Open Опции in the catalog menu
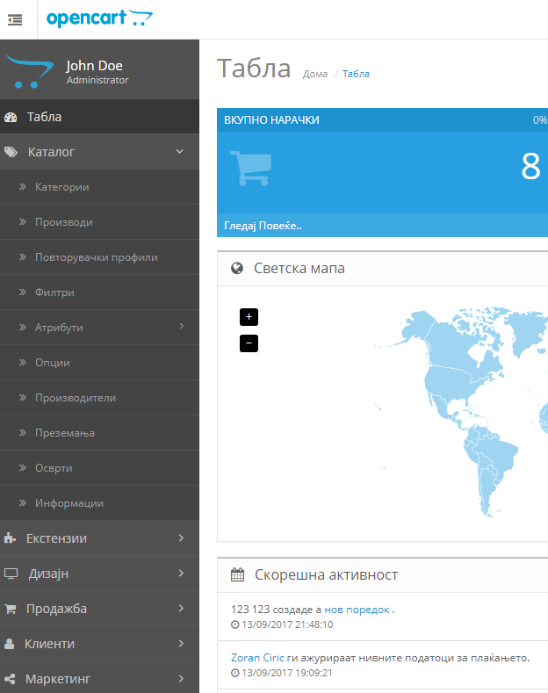This screenshot has height=693, width=548. [x=99, y=363]
